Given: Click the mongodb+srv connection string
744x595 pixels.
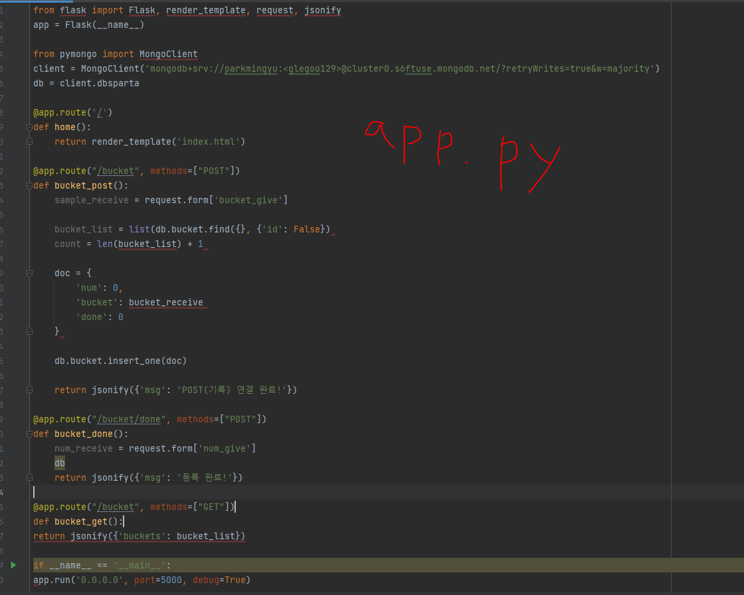Looking at the screenshot, I should [399, 69].
